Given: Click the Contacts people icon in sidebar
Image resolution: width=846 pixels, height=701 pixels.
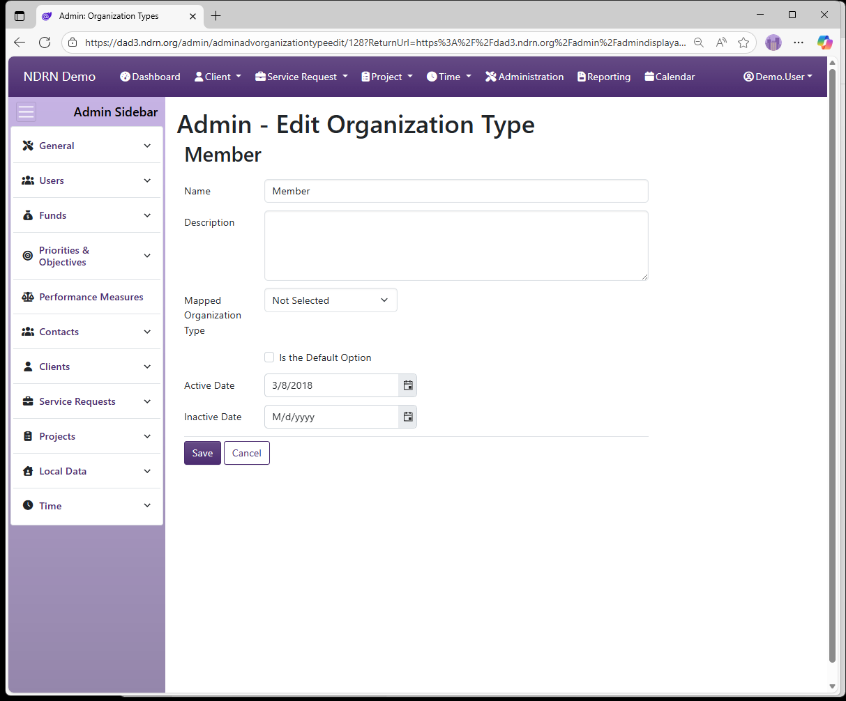Looking at the screenshot, I should (28, 332).
